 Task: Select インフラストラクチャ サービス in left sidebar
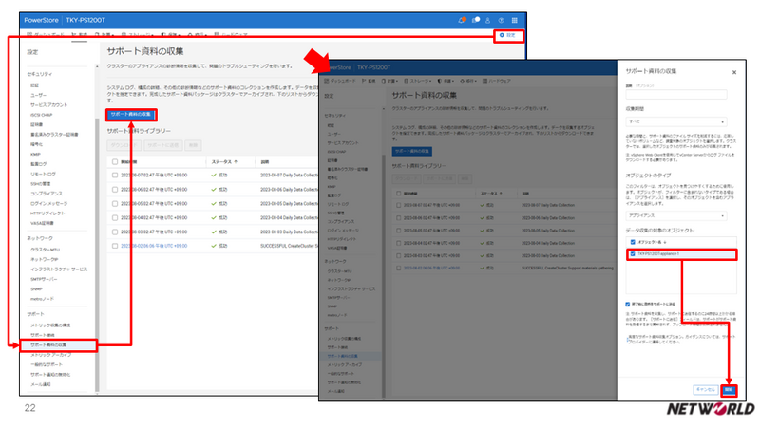[x=59, y=269]
